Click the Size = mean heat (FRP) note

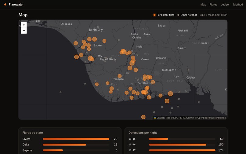[x=214, y=15]
